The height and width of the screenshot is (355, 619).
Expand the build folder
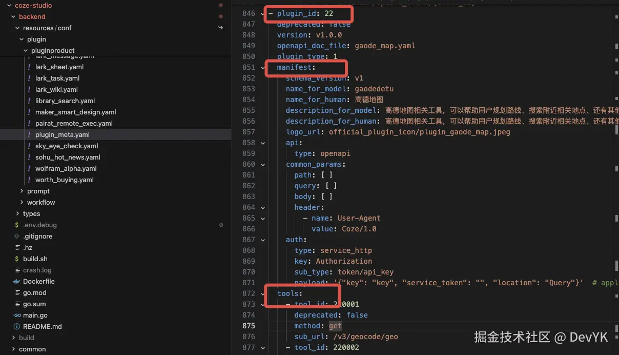(13, 338)
